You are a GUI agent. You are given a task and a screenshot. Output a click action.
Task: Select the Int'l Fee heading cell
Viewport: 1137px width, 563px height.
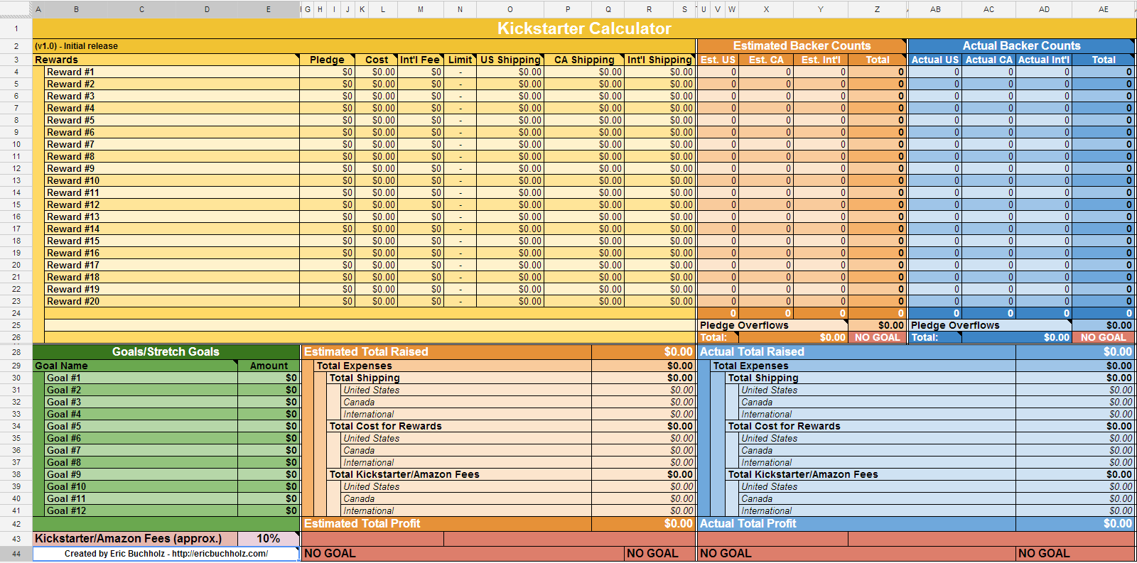pos(421,60)
